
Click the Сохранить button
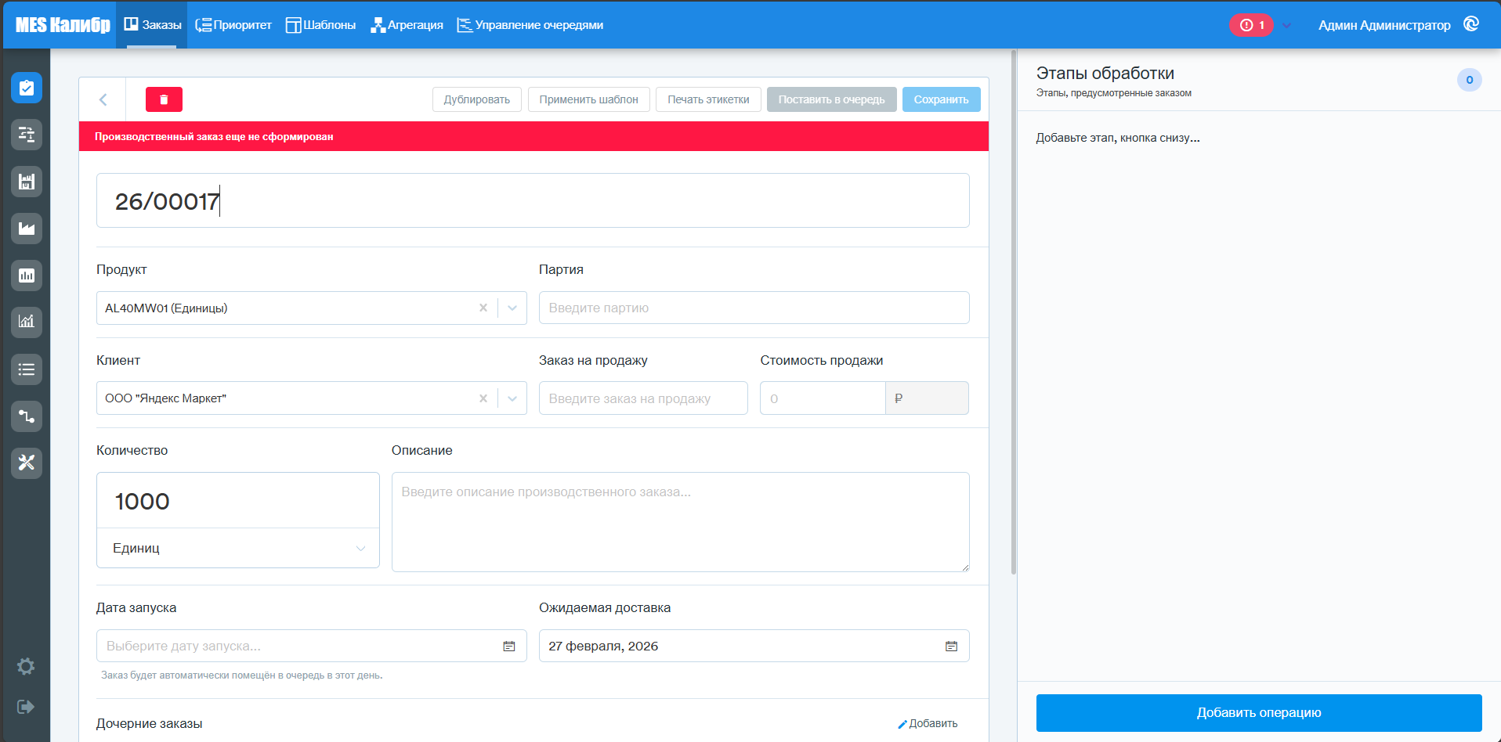coord(941,99)
